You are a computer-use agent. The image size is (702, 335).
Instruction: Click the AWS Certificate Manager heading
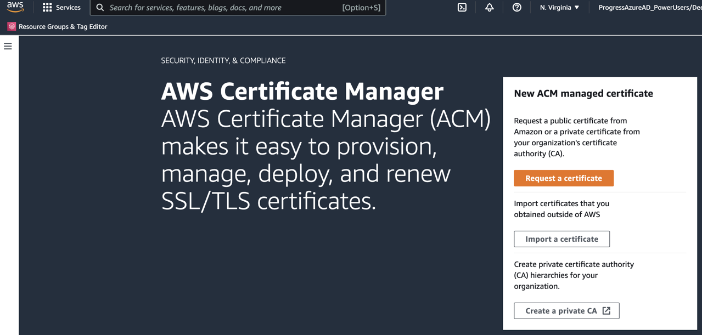tap(302, 91)
